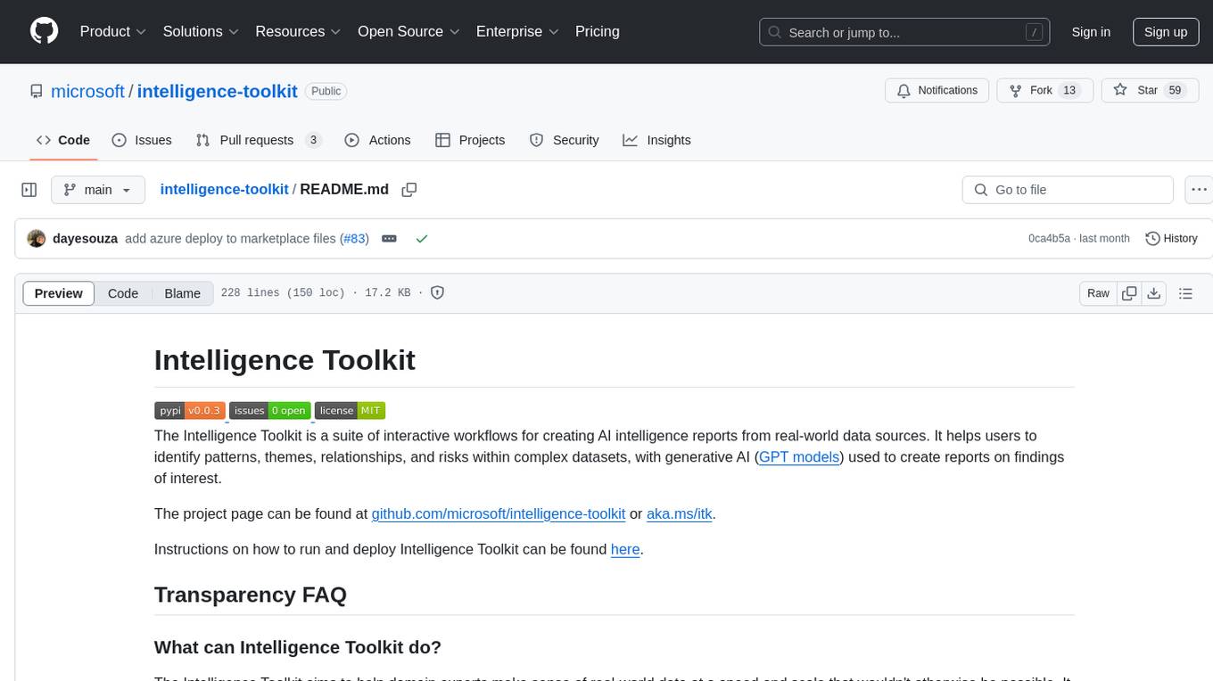Open github.com/microsoft/intelligence-toolkit link
The height and width of the screenshot is (681, 1213).
pyautogui.click(x=499, y=513)
